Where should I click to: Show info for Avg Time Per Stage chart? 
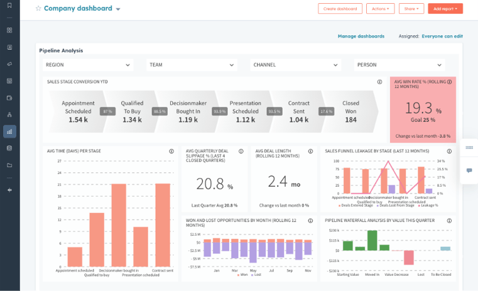[171, 151]
